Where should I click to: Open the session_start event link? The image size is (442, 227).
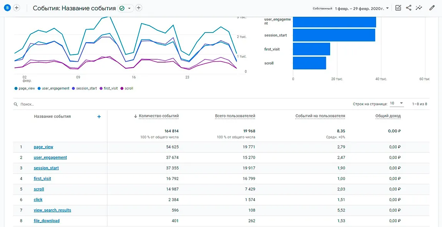click(x=46, y=168)
